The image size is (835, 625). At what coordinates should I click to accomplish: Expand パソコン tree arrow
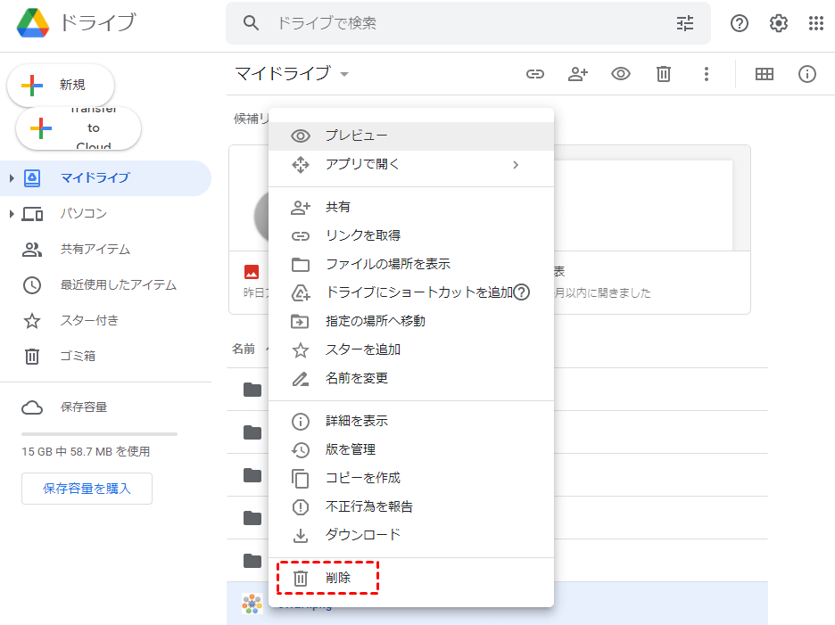12,214
